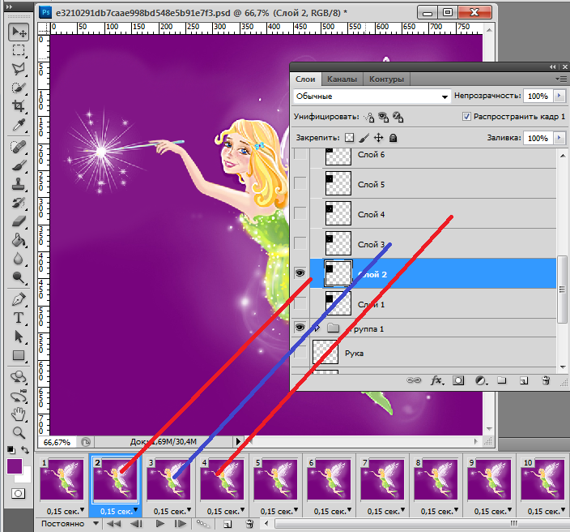This screenshot has height=532, width=570.
Task: Show layer Слой 1
Action: (300, 303)
